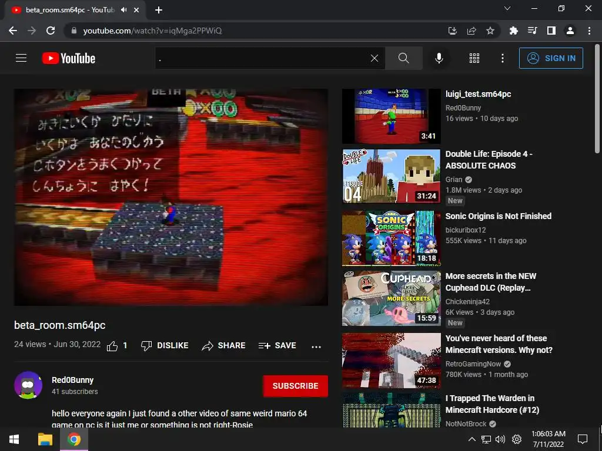The width and height of the screenshot is (602, 451).
Task: Open luigi_test.sm64pc video thumbnail
Action: point(391,116)
